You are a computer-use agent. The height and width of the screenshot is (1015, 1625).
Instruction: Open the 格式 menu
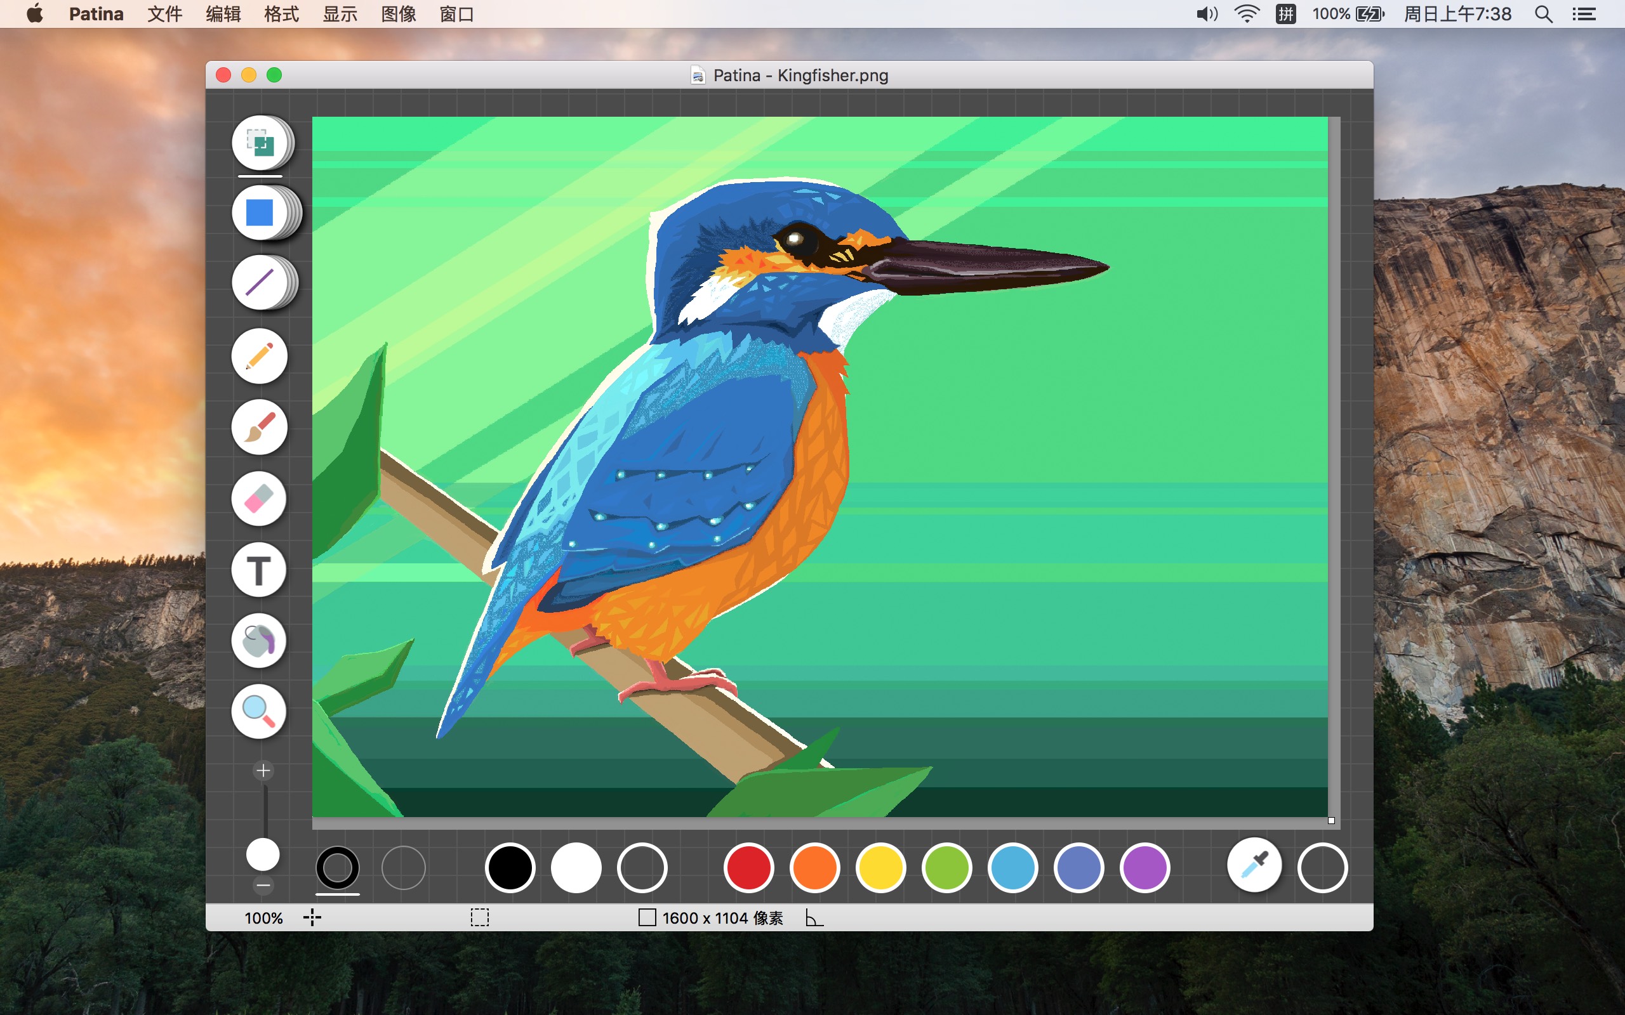(x=281, y=14)
